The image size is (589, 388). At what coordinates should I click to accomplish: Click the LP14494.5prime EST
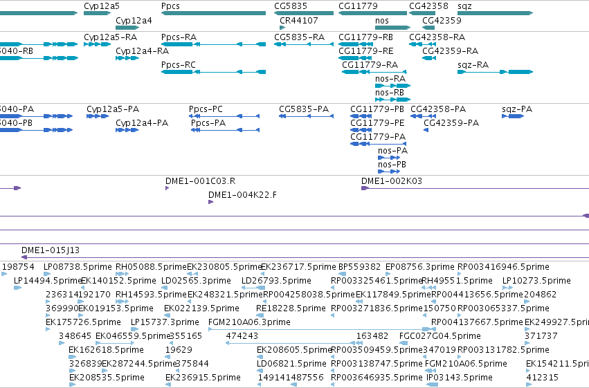coord(18,288)
